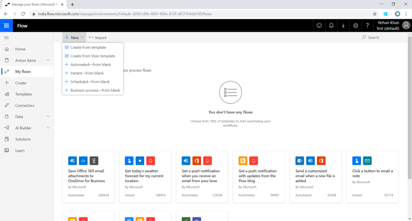The width and height of the screenshot is (412, 221).
Task: Expand the AI Builder chevron
Action: (48, 128)
